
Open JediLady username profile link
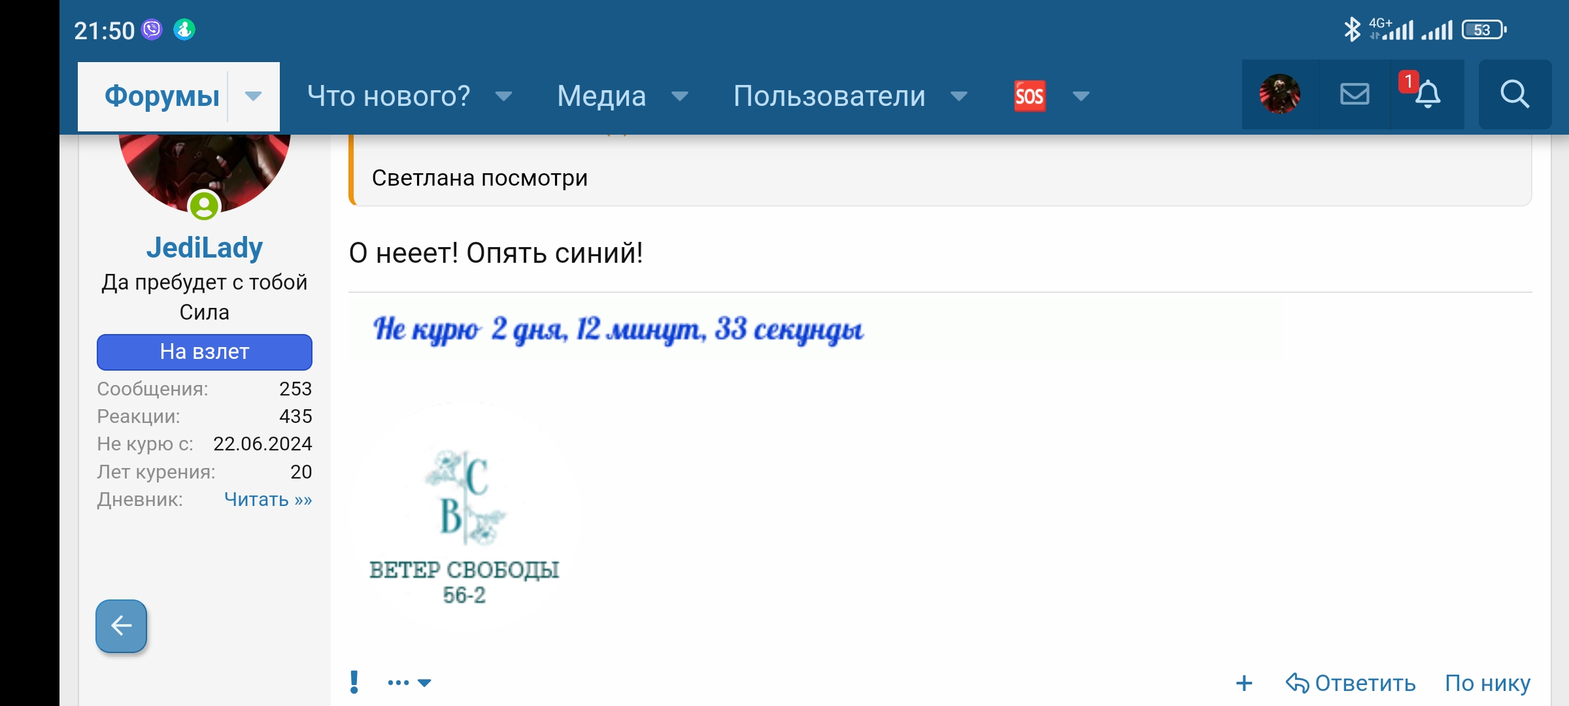[x=204, y=248]
